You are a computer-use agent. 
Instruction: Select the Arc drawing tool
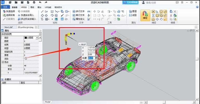click(x=52, y=15)
